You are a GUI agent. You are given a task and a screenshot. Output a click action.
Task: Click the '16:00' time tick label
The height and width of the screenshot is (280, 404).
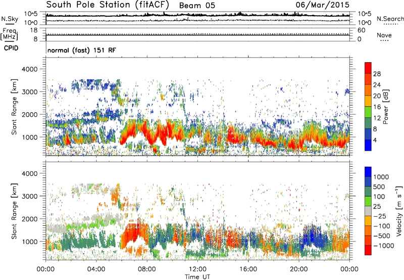[x=248, y=269]
